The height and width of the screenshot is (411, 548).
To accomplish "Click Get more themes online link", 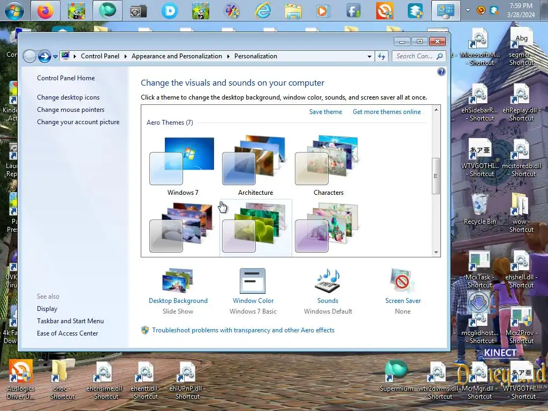I will pos(386,111).
